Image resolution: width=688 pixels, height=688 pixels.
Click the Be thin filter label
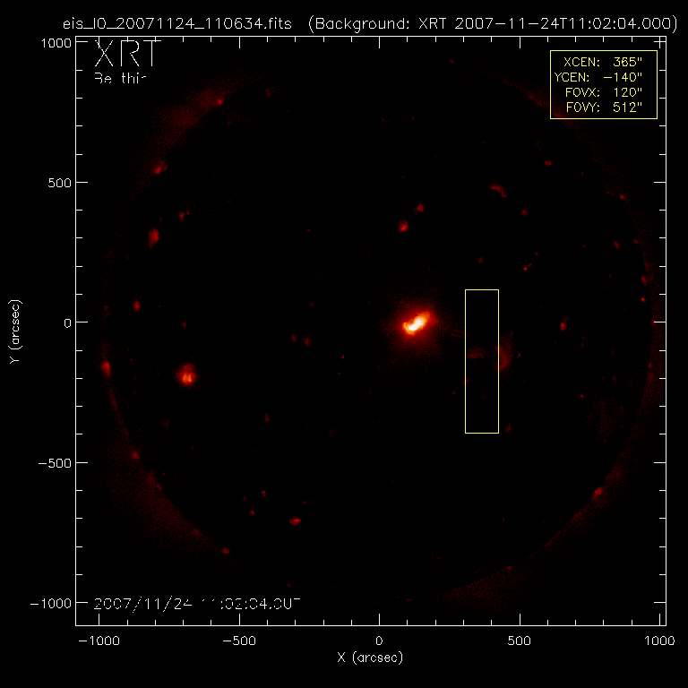[119, 78]
